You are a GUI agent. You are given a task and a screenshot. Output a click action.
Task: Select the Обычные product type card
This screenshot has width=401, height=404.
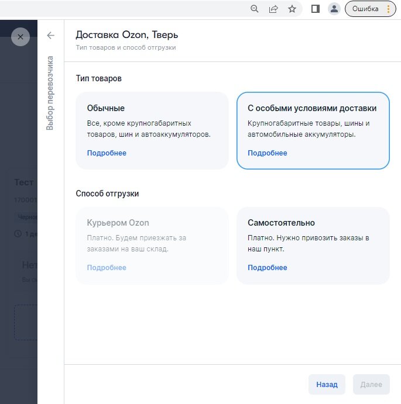tap(152, 130)
